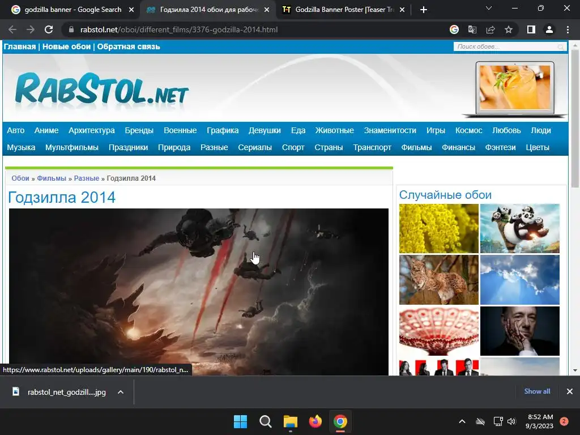The width and height of the screenshot is (580, 435).
Task: Click the search magnifier in site search box
Action: [x=561, y=47]
